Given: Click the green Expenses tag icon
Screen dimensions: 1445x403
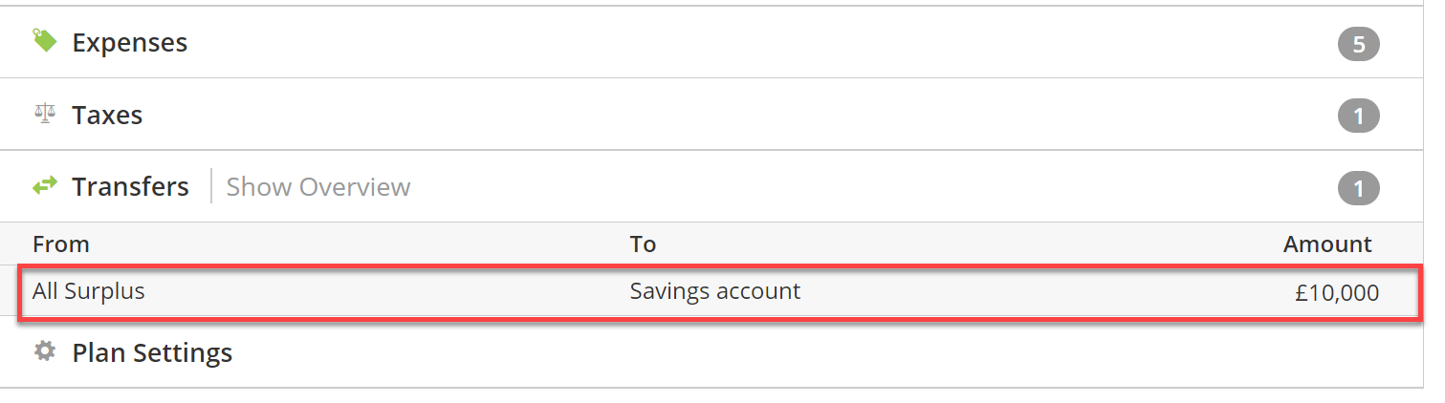Looking at the screenshot, I should tap(45, 41).
